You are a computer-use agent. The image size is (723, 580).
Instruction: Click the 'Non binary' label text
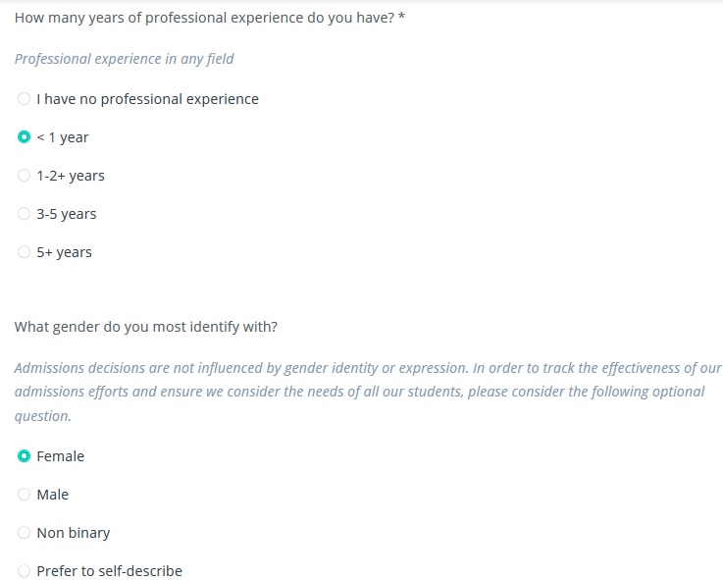click(x=74, y=533)
